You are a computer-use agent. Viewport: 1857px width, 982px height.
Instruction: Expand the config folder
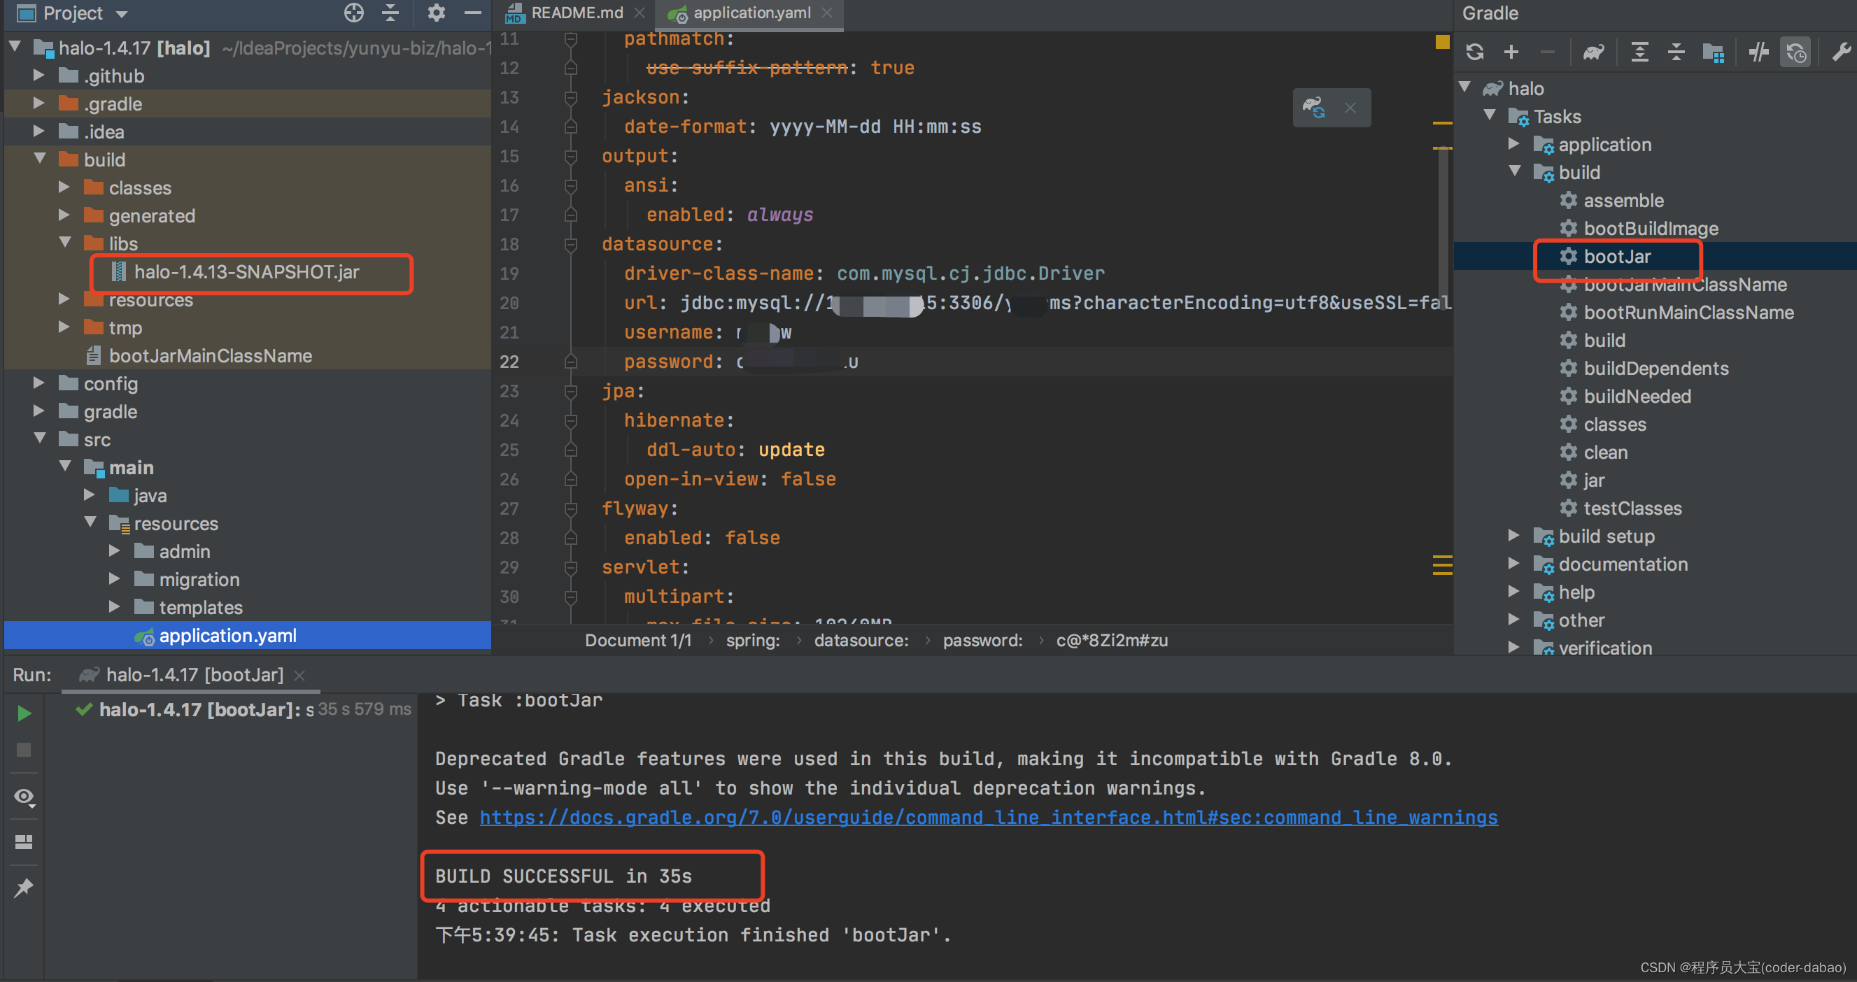tap(39, 383)
